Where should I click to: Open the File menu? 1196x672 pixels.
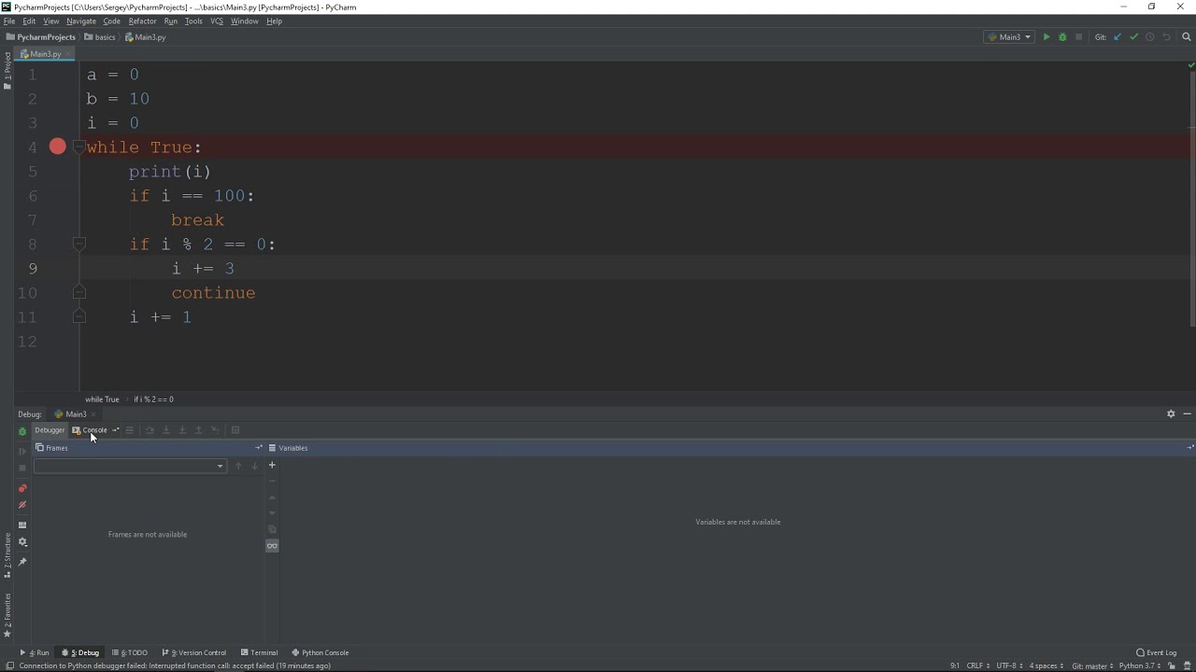[9, 21]
